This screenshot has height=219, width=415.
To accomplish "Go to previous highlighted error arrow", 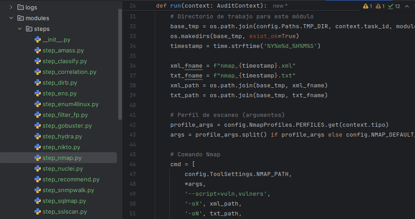I will pyautogui.click(x=407, y=6).
